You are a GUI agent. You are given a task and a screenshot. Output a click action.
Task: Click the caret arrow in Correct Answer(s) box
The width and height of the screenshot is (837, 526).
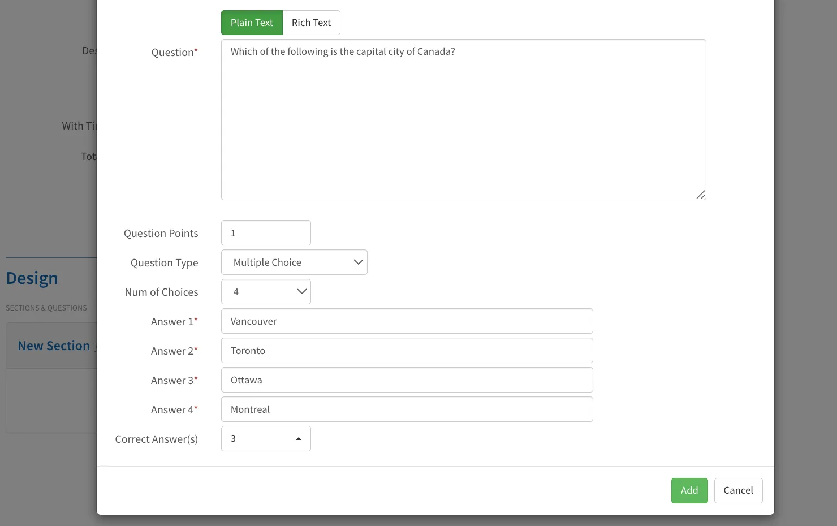pyautogui.click(x=299, y=439)
